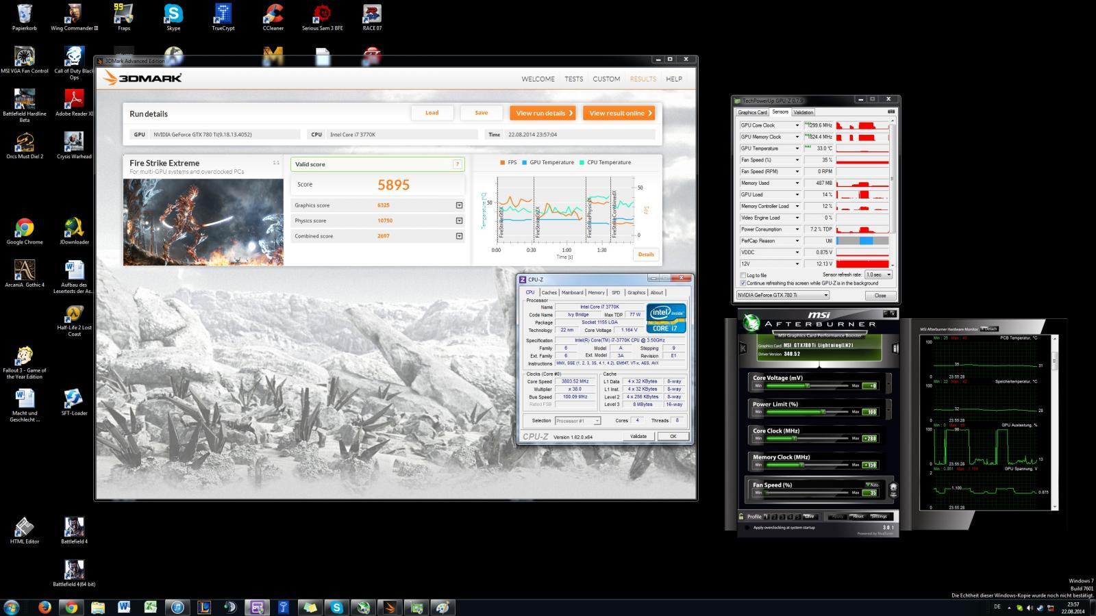Open GPU Core Clock sensor dropdown

click(797, 125)
